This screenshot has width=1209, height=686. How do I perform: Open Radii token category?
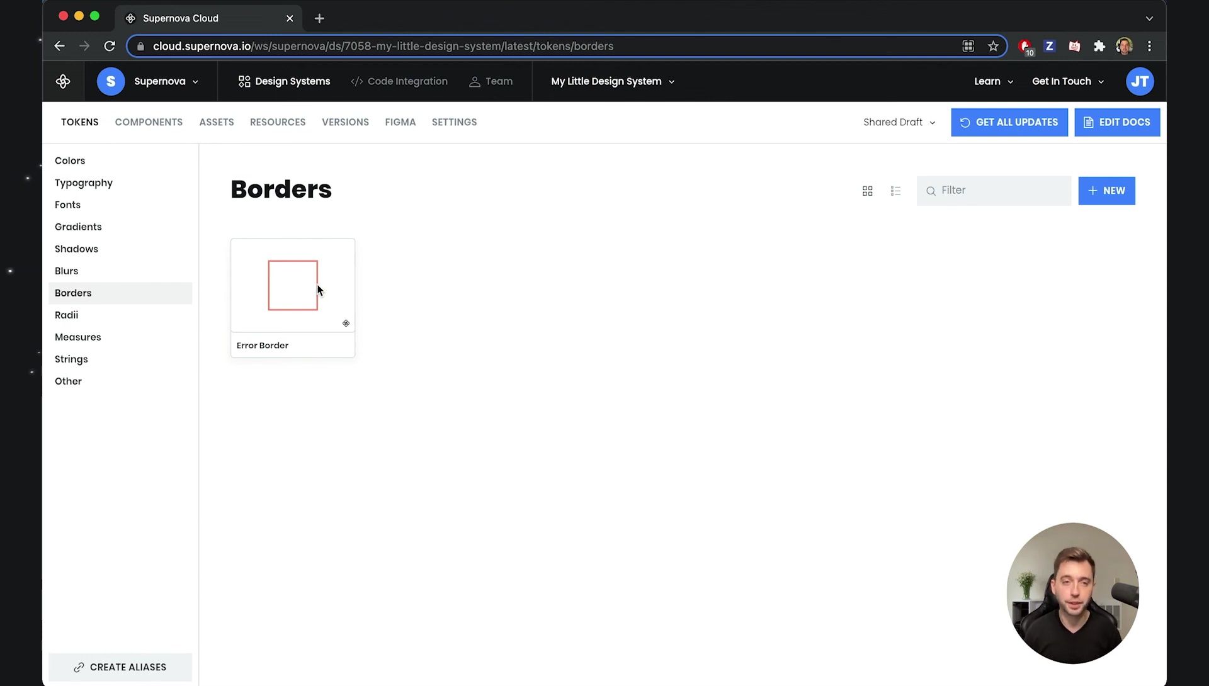click(x=120, y=315)
